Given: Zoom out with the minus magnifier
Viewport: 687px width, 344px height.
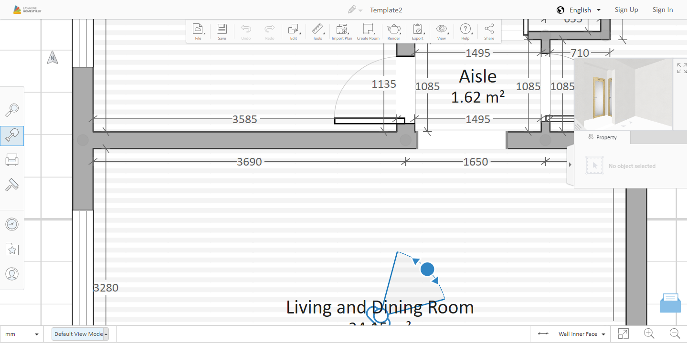Looking at the screenshot, I should (x=675, y=334).
